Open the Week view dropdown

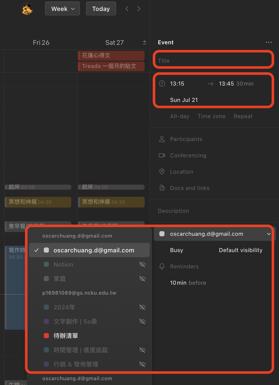(x=63, y=9)
